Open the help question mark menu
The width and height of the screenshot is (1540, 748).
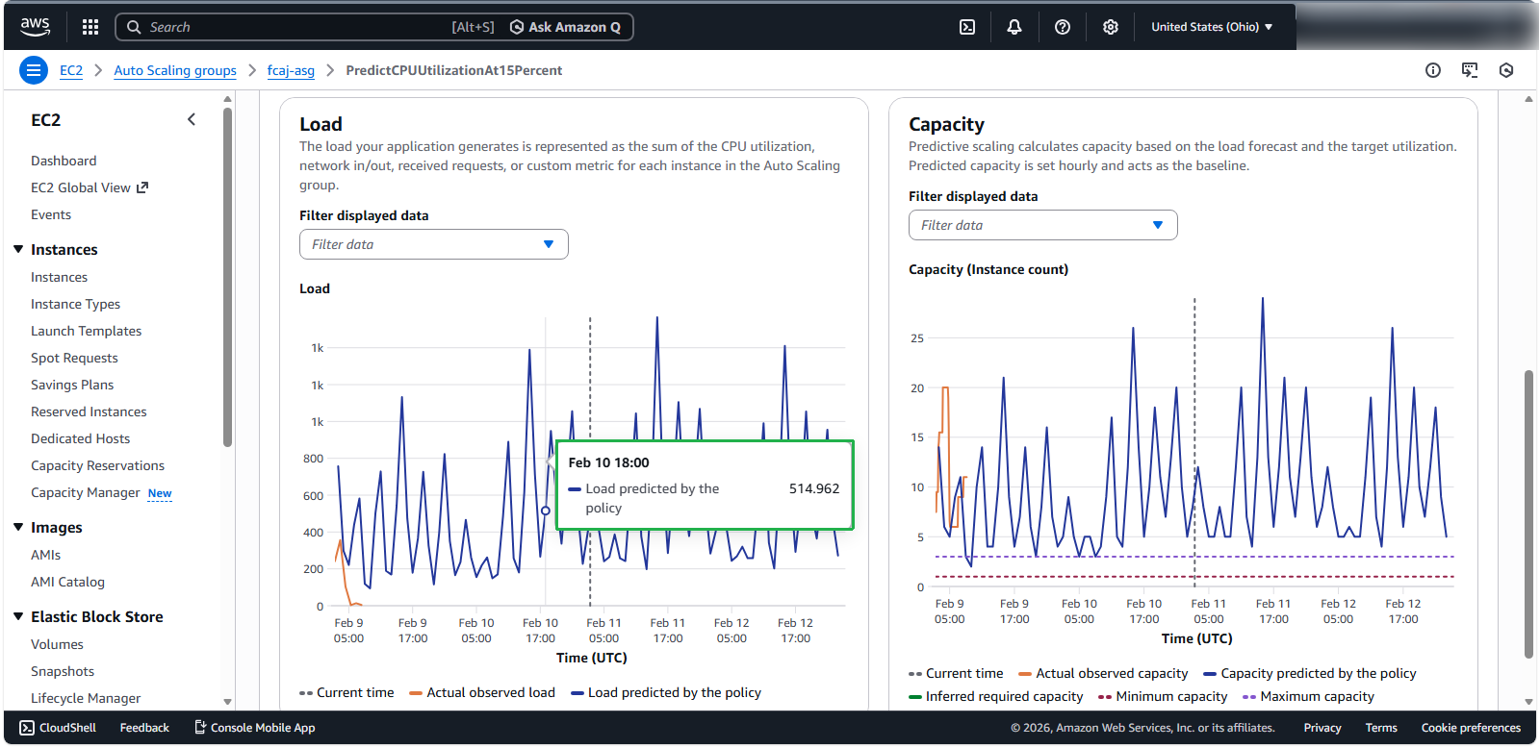click(1063, 27)
